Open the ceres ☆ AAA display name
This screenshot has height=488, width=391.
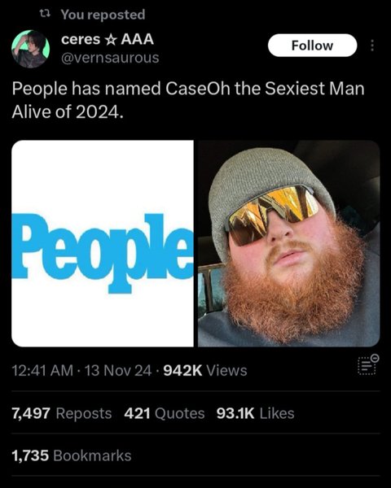pos(108,39)
